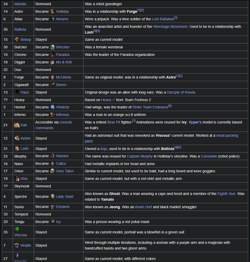Follow the Disciple of Kreela link
250x262 pixels.
point(181,92)
